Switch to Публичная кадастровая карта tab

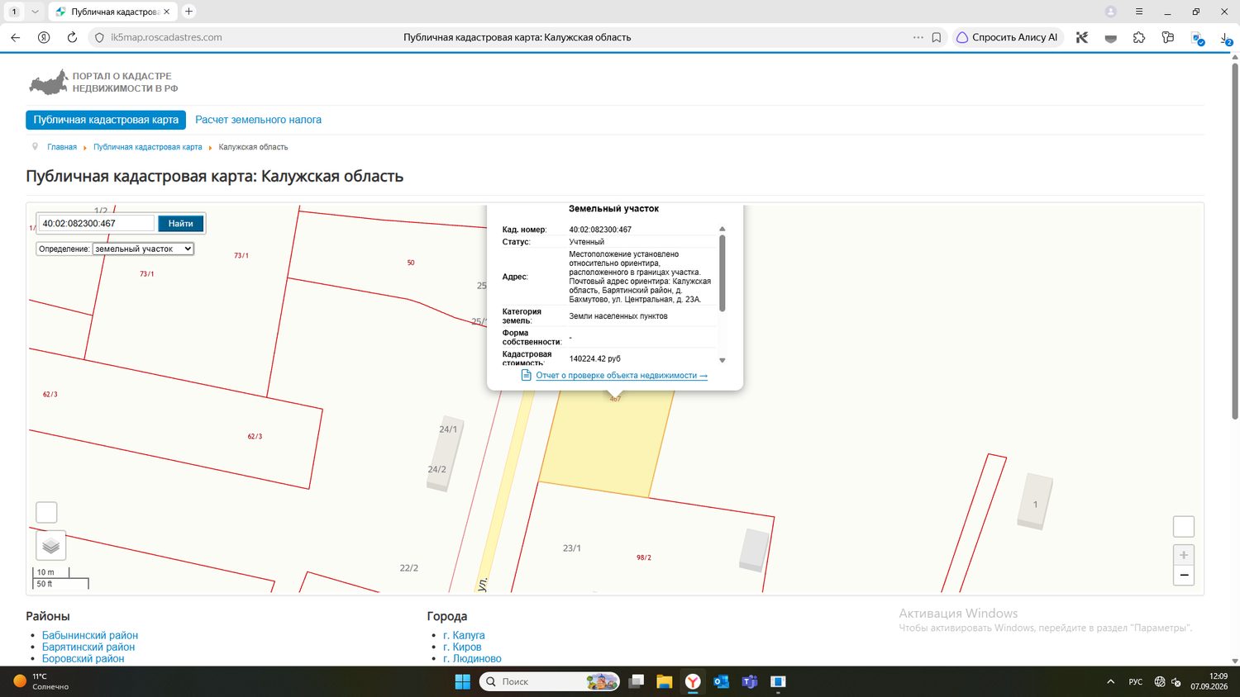pyautogui.click(x=106, y=120)
